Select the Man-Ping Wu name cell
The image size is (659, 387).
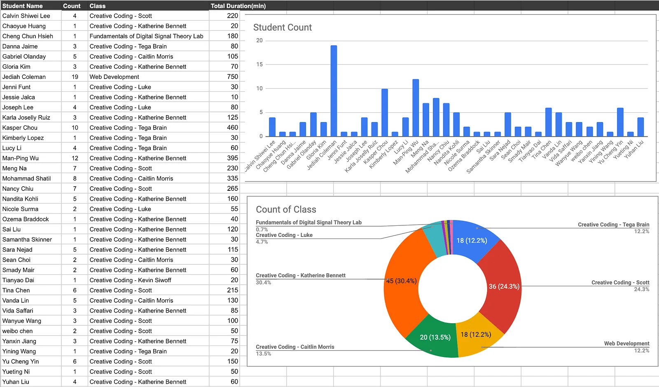pyautogui.click(x=31, y=158)
